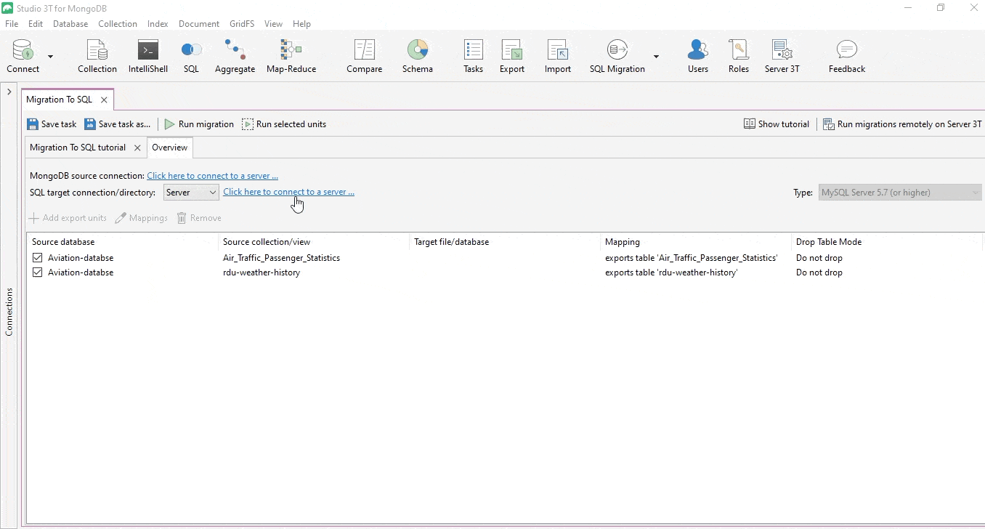Uncheck the Air_Traffic_Passenger_Statistics export unit
Image resolution: width=985 pixels, height=529 pixels.
point(38,258)
